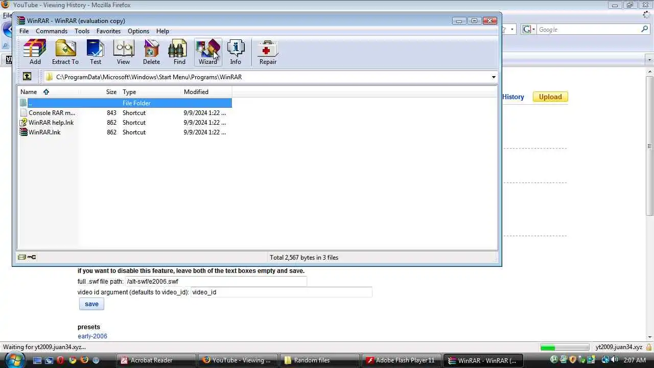The width and height of the screenshot is (654, 368).
Task: Click the 2:07 AM taskbar clock
Action: (635, 360)
